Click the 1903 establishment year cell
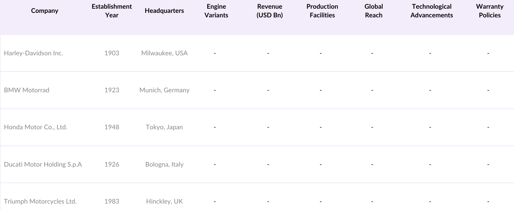This screenshot has width=514, height=210. click(x=112, y=53)
